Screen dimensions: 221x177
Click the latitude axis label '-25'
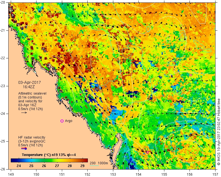(3, 141)
